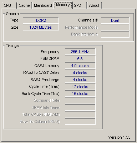Click the greyed Row To Column (tRCD) label

pos(40,121)
